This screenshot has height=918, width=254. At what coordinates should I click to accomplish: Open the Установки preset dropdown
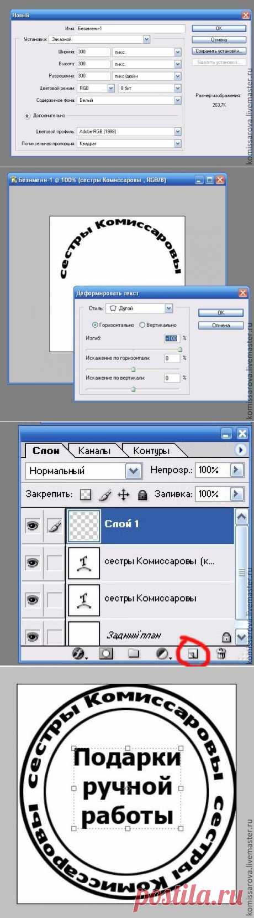pos(146,39)
